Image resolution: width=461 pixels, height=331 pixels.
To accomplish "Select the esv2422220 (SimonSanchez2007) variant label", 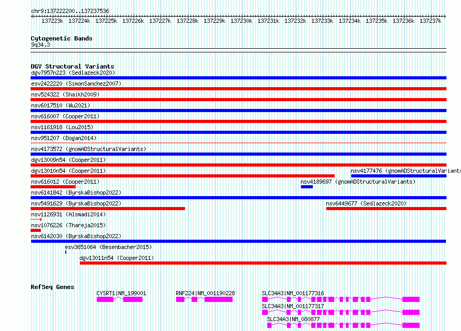I will (x=76, y=84).
